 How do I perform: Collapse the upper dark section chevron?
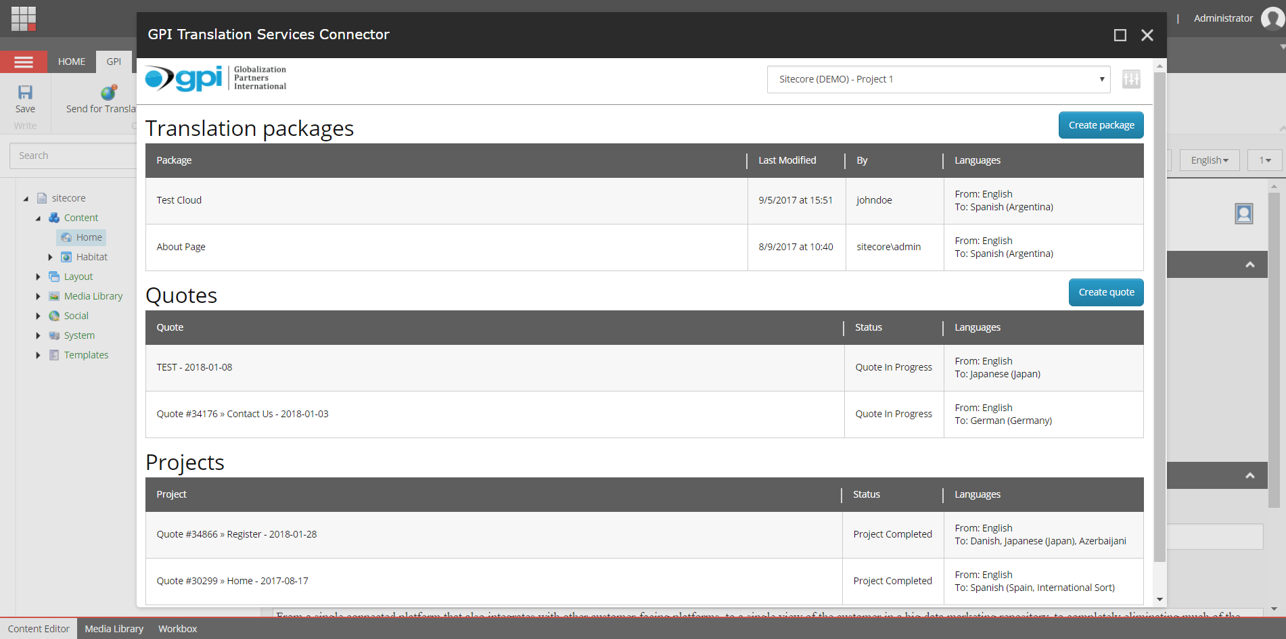click(1250, 264)
